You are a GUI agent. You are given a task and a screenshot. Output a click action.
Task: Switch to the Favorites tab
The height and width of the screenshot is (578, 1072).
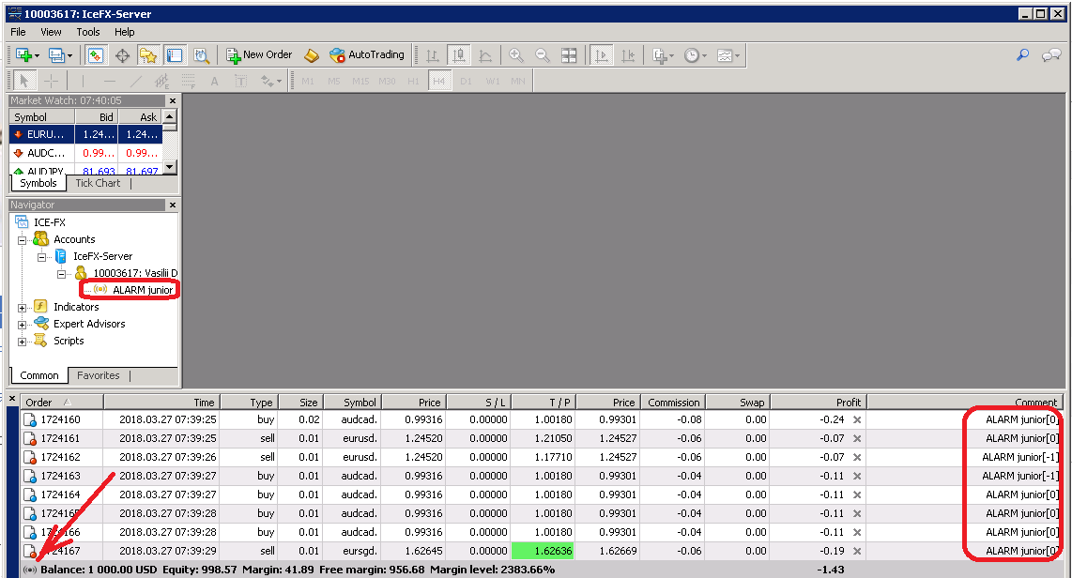click(x=98, y=375)
